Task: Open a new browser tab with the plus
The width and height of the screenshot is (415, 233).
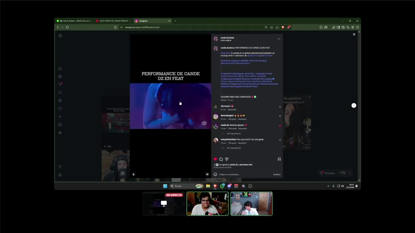Action: click(x=175, y=21)
